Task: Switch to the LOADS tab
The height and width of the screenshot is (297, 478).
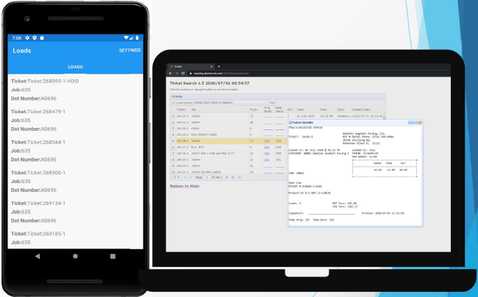Action: pos(75,67)
